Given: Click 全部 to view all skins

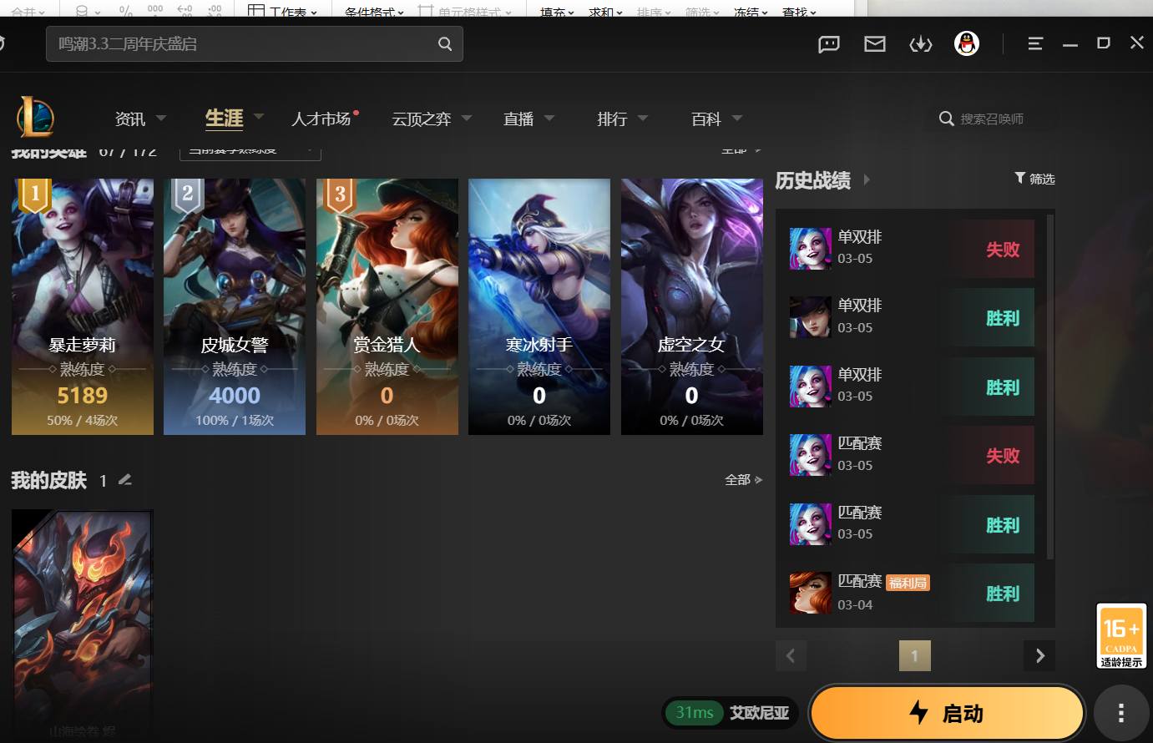Looking at the screenshot, I should [x=744, y=479].
